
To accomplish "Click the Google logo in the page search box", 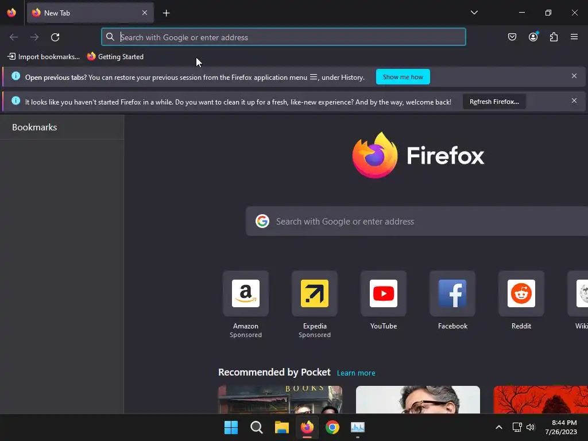I will click(x=262, y=221).
